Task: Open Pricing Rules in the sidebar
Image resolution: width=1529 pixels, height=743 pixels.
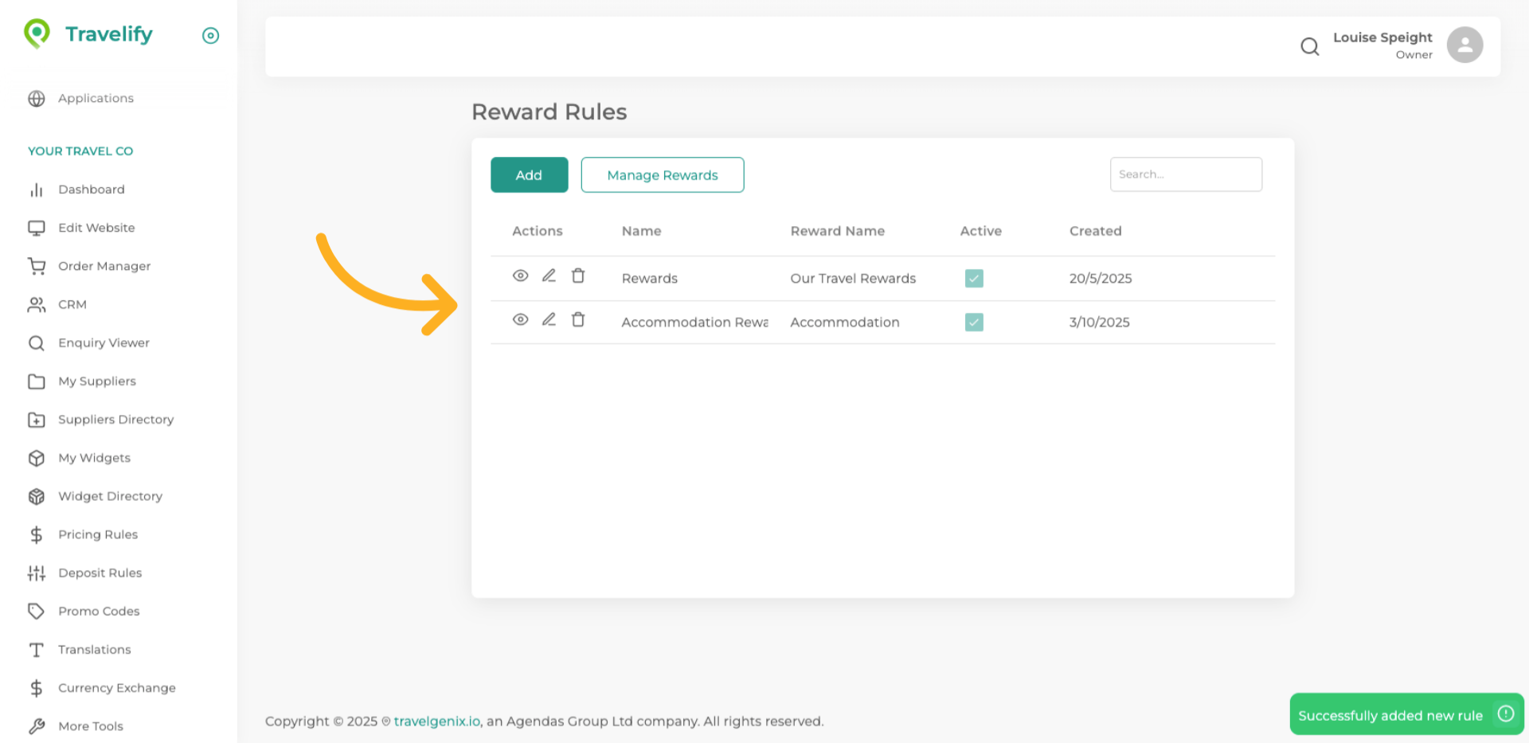Action: (98, 534)
